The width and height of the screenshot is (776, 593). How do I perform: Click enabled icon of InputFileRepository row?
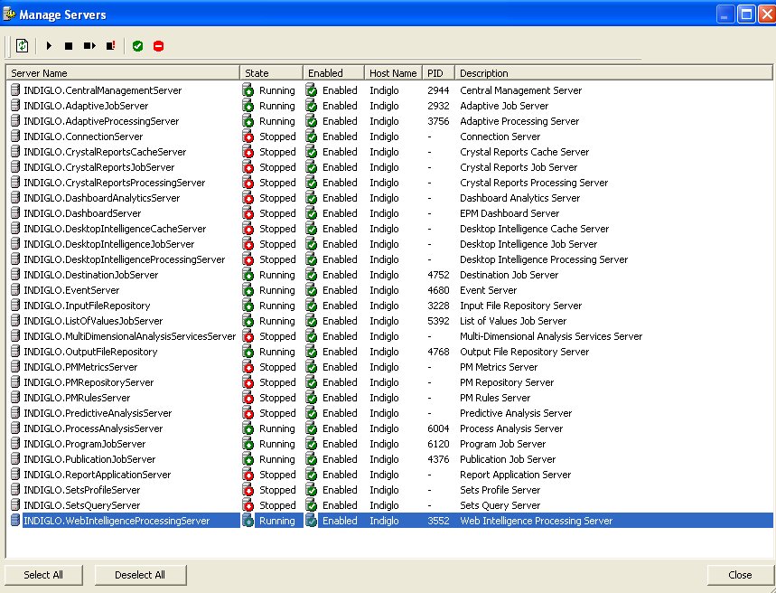(x=312, y=305)
